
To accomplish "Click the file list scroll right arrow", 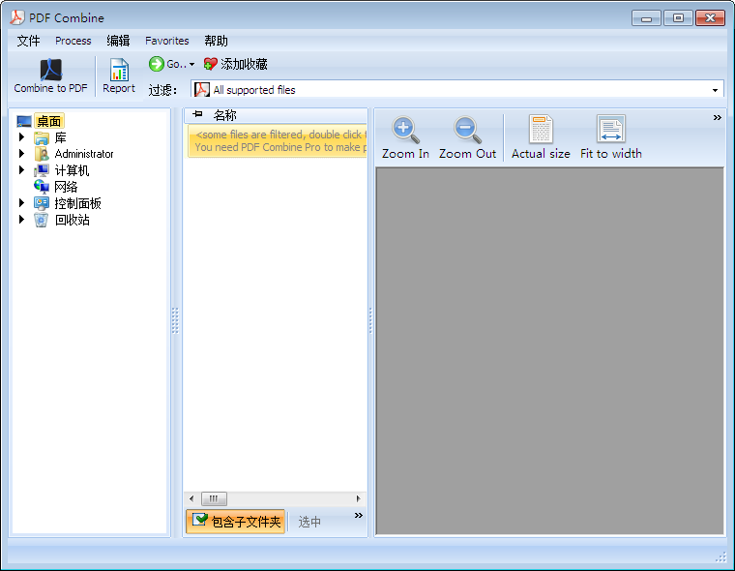I will 358,498.
